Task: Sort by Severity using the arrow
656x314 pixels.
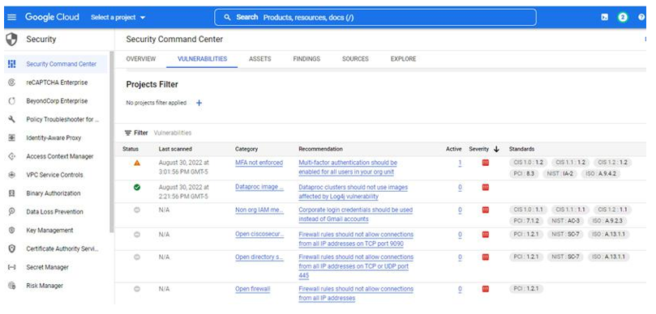Action: click(x=496, y=149)
